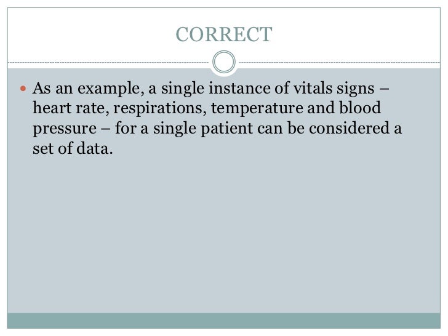Click the dashed divider line right of circle
The height and width of the screenshot is (336, 448).
coord(340,62)
